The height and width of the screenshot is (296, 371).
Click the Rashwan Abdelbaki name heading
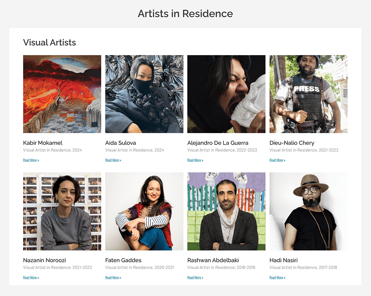tap(213, 260)
